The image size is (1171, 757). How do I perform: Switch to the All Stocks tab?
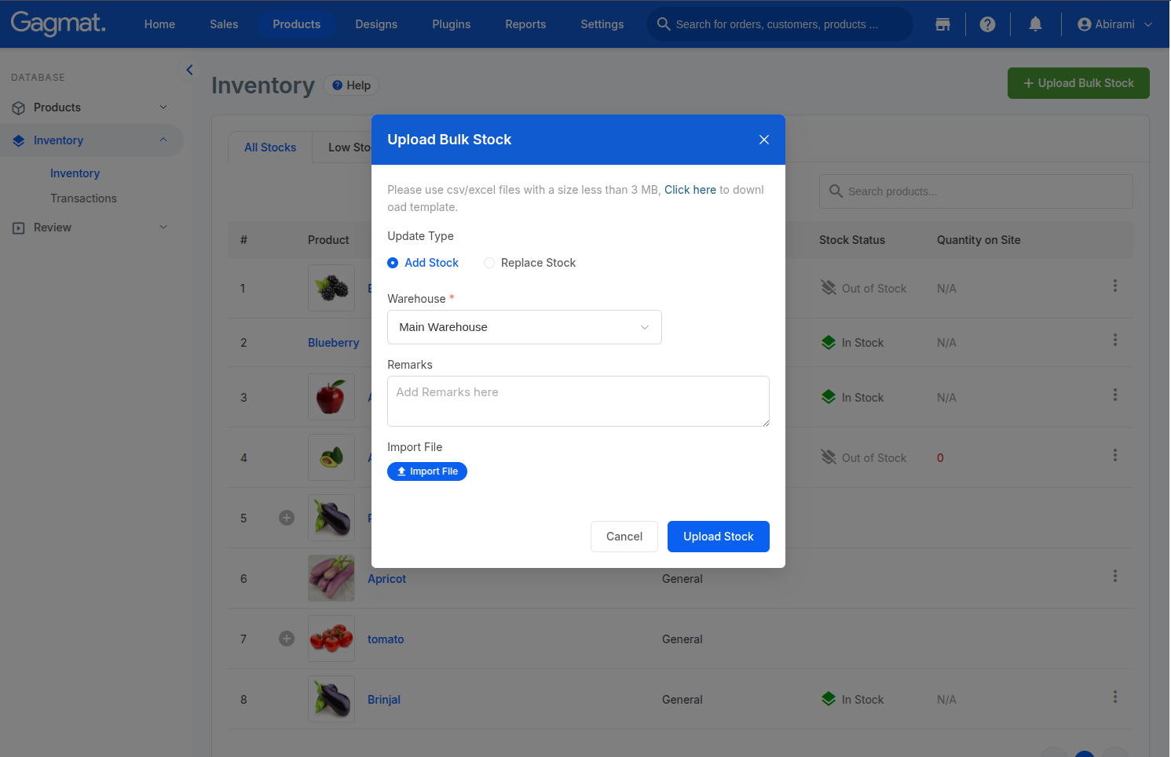270,147
